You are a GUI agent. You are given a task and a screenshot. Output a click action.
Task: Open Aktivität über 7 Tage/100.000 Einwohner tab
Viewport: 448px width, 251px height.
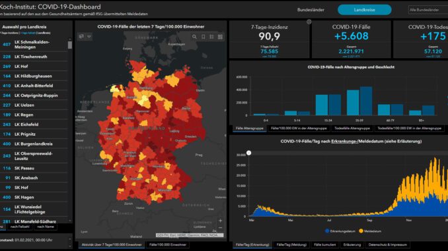pos(112,244)
